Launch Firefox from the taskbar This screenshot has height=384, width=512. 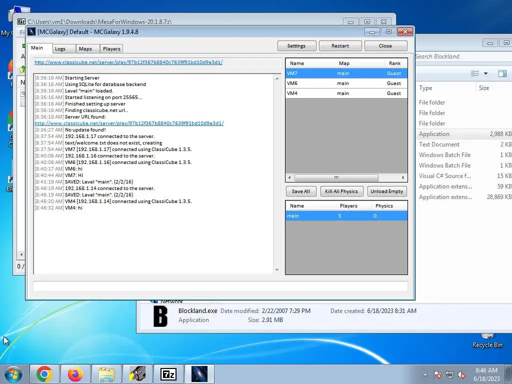click(75, 374)
